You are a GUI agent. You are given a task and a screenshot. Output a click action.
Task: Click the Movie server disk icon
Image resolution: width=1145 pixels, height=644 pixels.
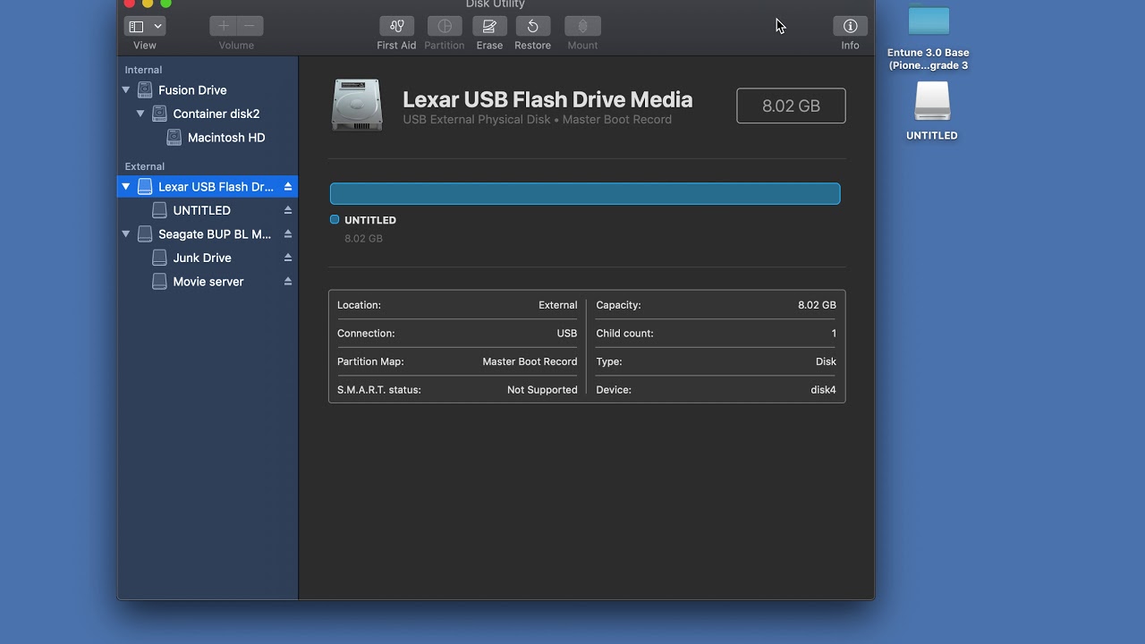(x=159, y=281)
